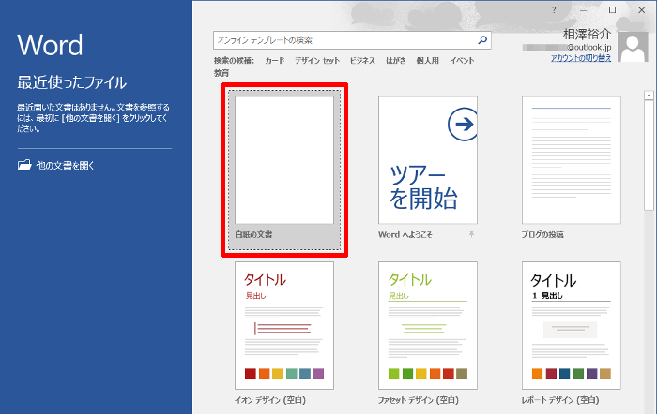The image size is (657, 414).
Task: Choose the カード search suggestion
Action: point(275,61)
